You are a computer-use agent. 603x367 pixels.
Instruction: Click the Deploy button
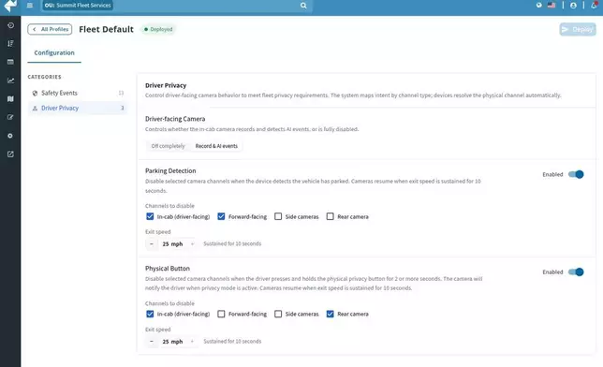click(x=578, y=29)
